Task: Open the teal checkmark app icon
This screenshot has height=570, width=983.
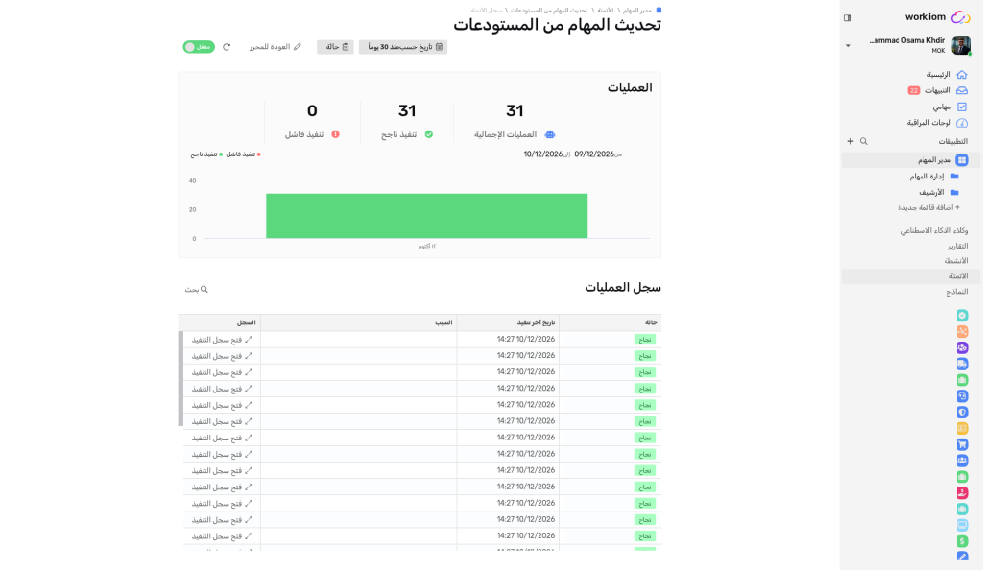Action: point(962,315)
